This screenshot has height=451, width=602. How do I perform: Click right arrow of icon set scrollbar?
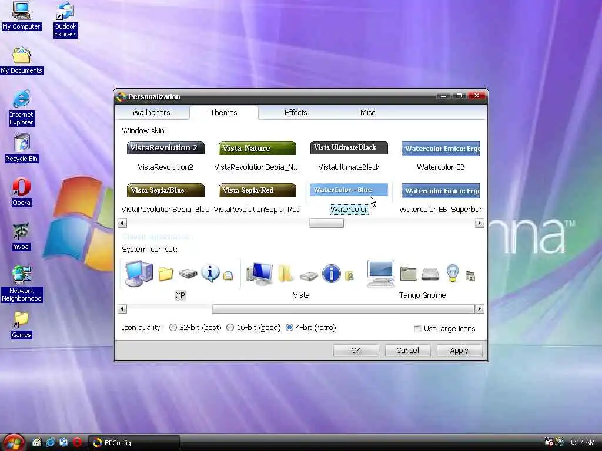point(479,309)
